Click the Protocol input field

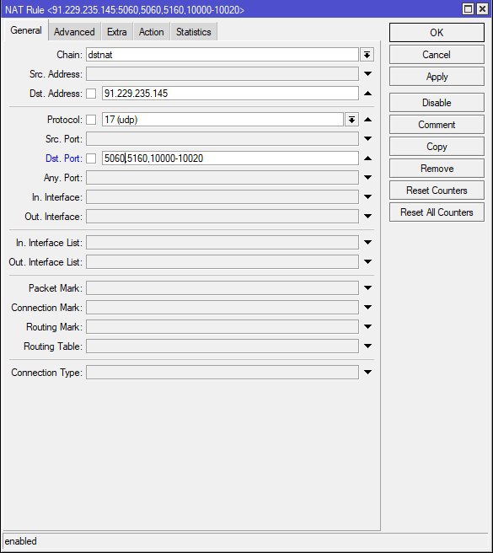[x=222, y=120]
